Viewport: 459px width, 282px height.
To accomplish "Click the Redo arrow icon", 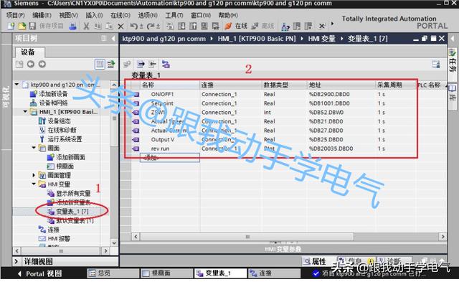I will (151, 26).
